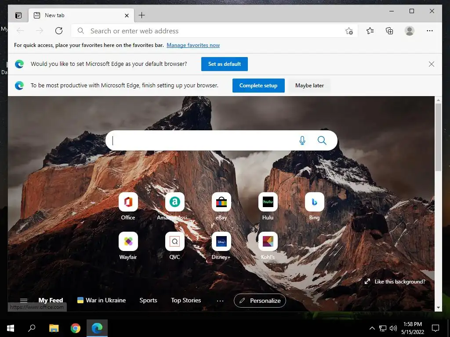The width and height of the screenshot is (450, 337).
Task: Open the Favorites list icon
Action: pyautogui.click(x=370, y=31)
